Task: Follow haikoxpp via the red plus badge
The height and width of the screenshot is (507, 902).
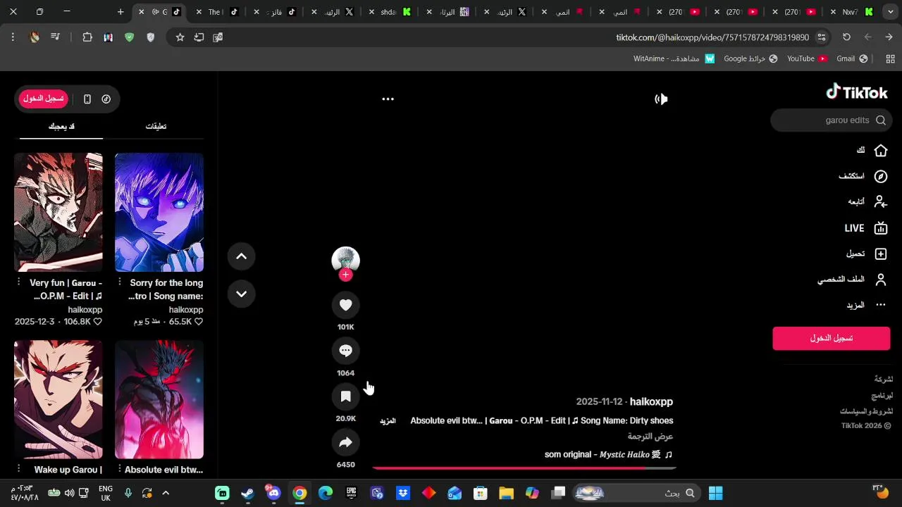Action: click(345, 275)
